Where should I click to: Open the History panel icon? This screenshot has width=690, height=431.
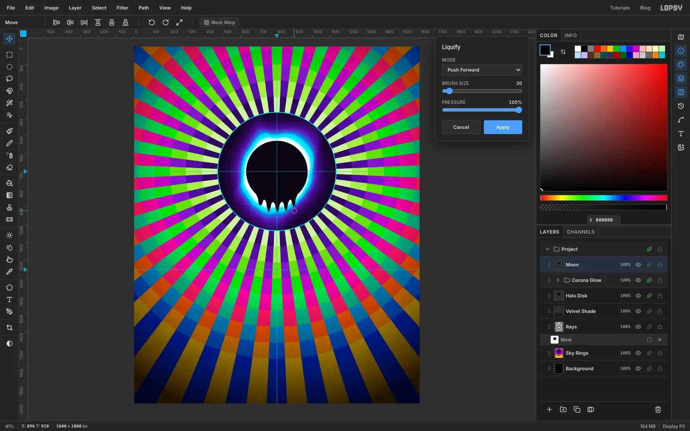coord(681,106)
